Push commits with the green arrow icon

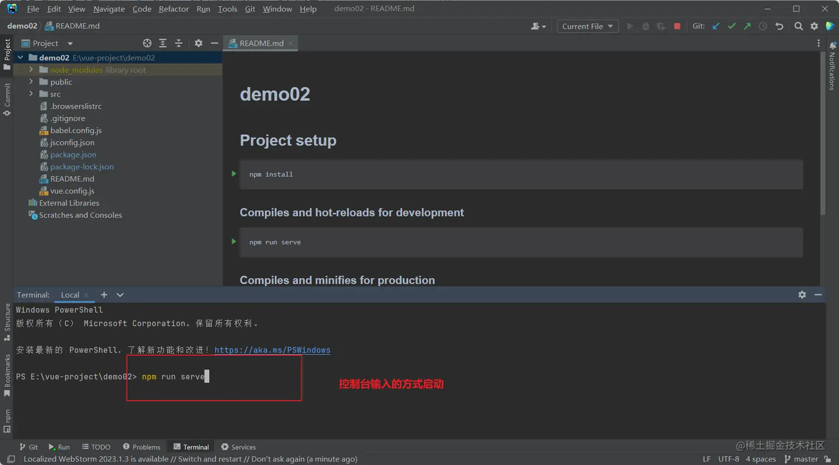pyautogui.click(x=747, y=26)
